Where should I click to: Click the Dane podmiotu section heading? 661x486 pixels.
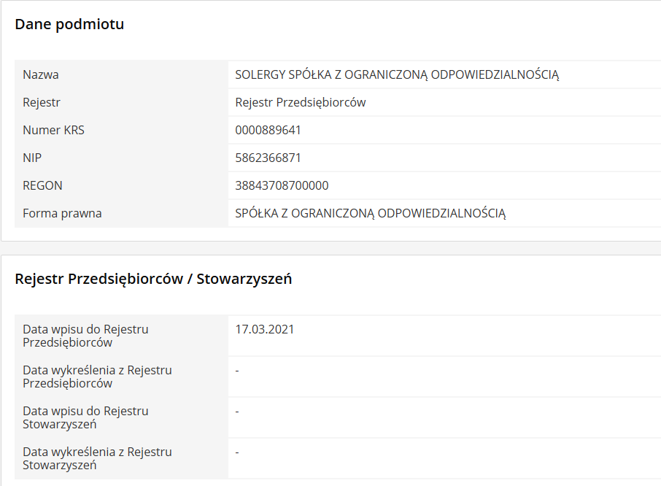(69, 24)
